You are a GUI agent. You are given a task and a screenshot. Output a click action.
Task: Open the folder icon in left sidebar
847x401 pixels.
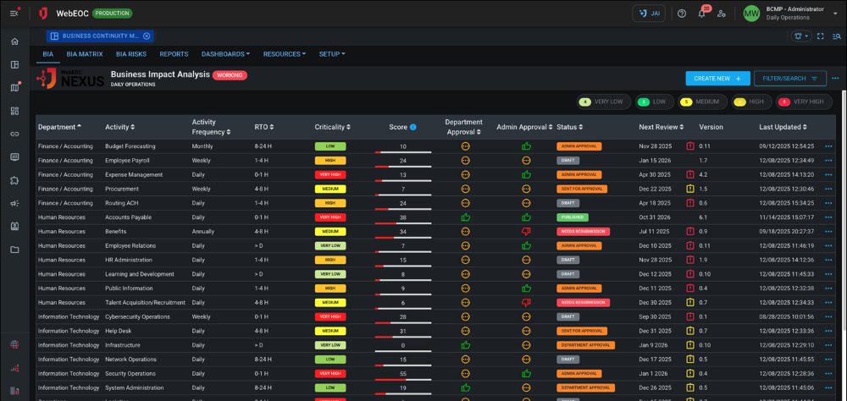click(x=14, y=250)
